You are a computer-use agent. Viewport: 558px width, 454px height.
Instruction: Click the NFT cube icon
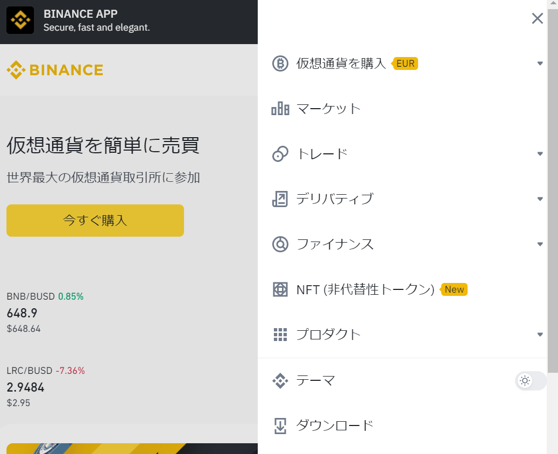click(280, 289)
